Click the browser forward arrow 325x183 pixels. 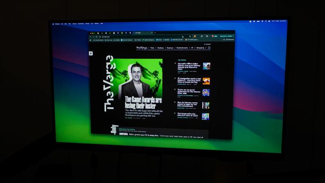[x=93, y=37]
